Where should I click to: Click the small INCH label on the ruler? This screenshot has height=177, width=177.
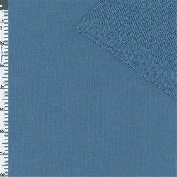tap(1, 28)
